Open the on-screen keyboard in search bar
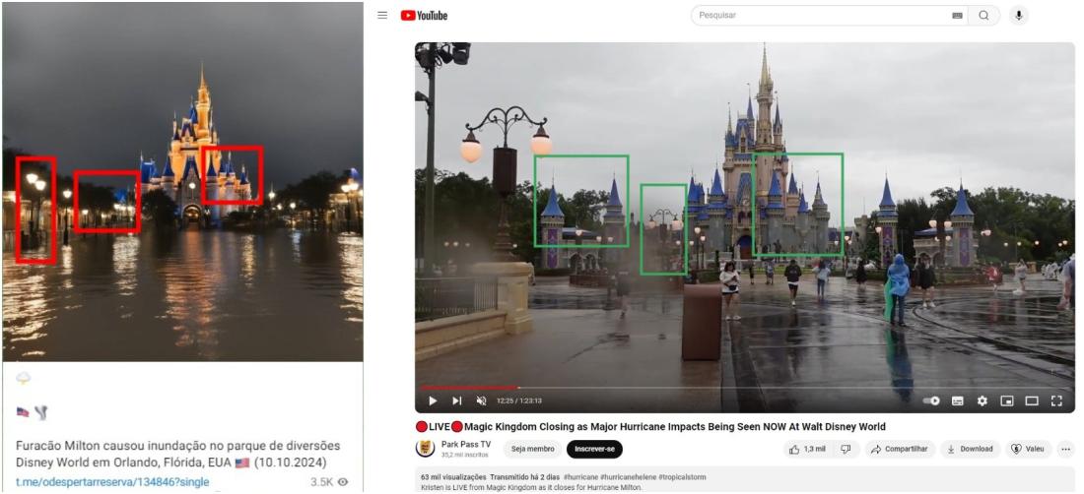This screenshot has width=1084, height=494. click(x=957, y=15)
